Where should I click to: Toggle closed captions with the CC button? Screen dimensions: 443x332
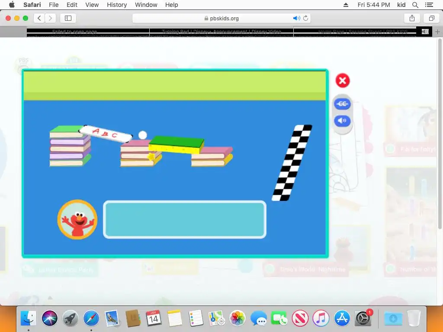click(343, 104)
